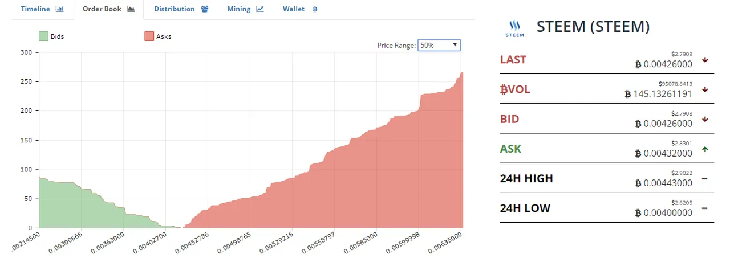Open the Price Range 50% dropdown
This screenshot has width=730, height=262.
439,45
